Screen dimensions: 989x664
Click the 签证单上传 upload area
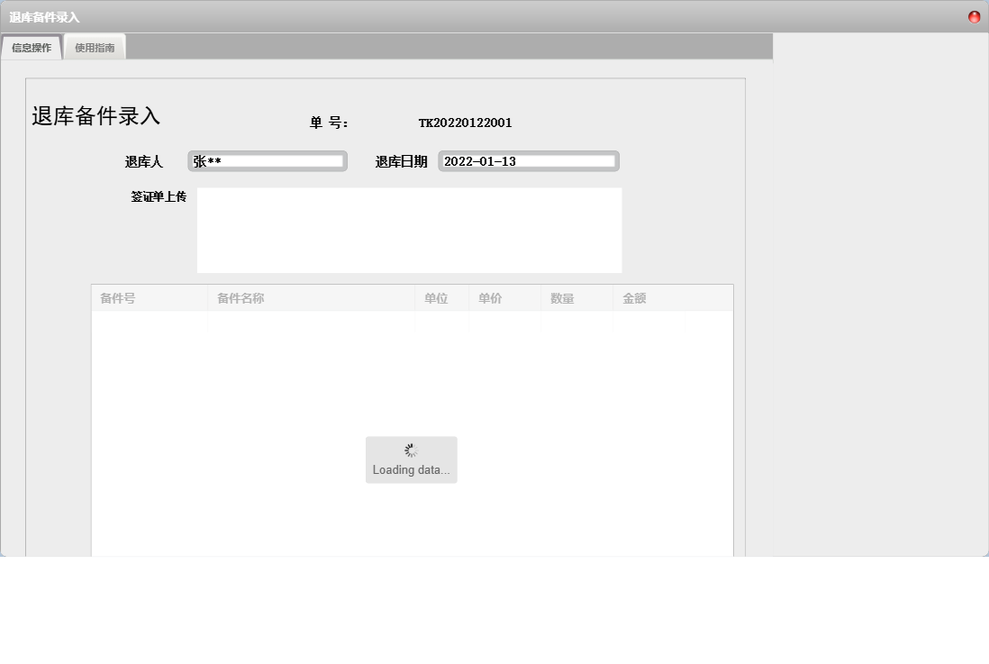click(409, 230)
